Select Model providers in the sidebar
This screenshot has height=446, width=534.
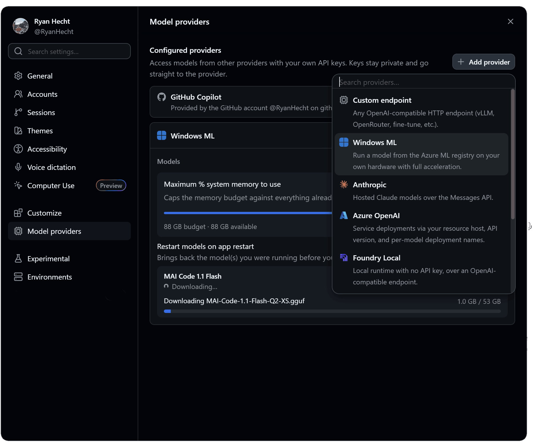pos(69,231)
